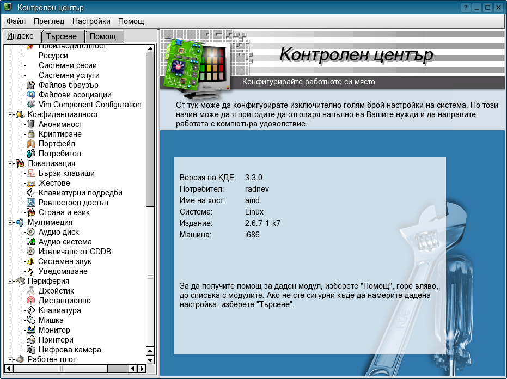Open the Цифрова камера camera icon
Image resolution: width=507 pixels, height=379 pixels.
click(x=31, y=350)
